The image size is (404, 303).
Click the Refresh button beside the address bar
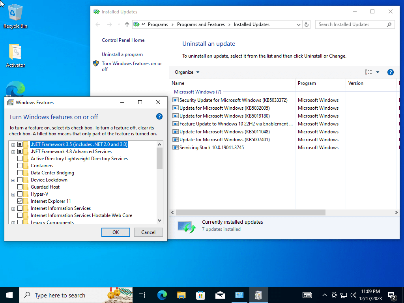[x=306, y=24]
